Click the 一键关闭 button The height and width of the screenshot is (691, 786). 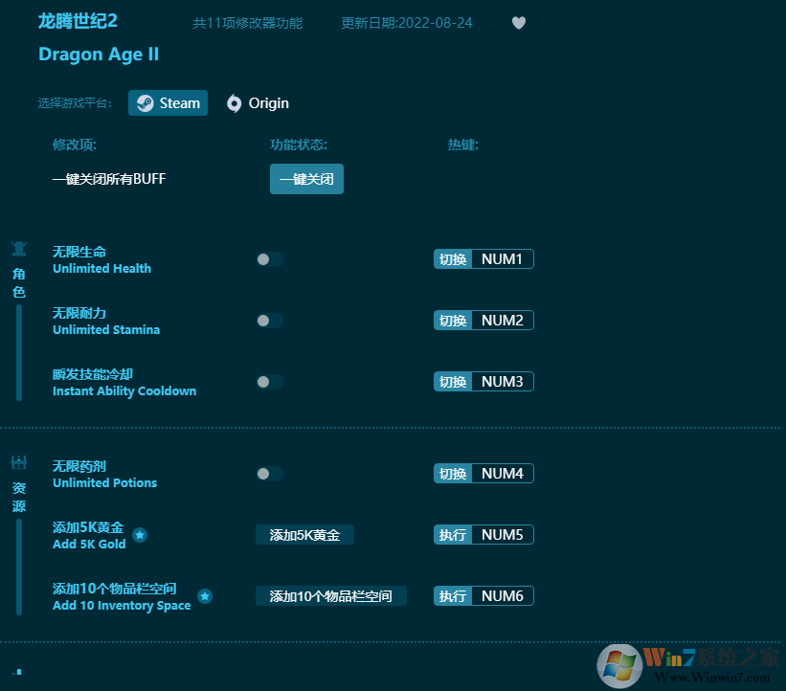306,179
